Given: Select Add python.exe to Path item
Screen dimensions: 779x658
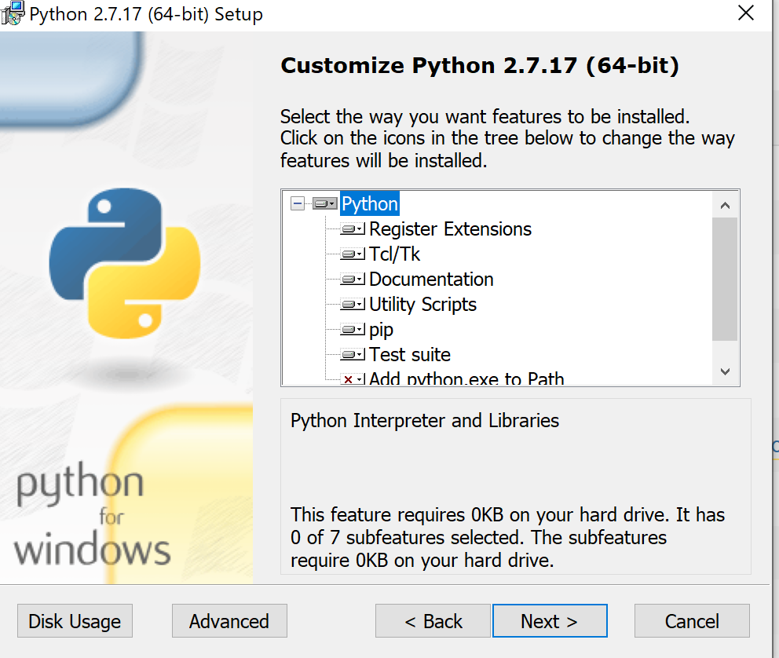Looking at the screenshot, I should [x=466, y=379].
